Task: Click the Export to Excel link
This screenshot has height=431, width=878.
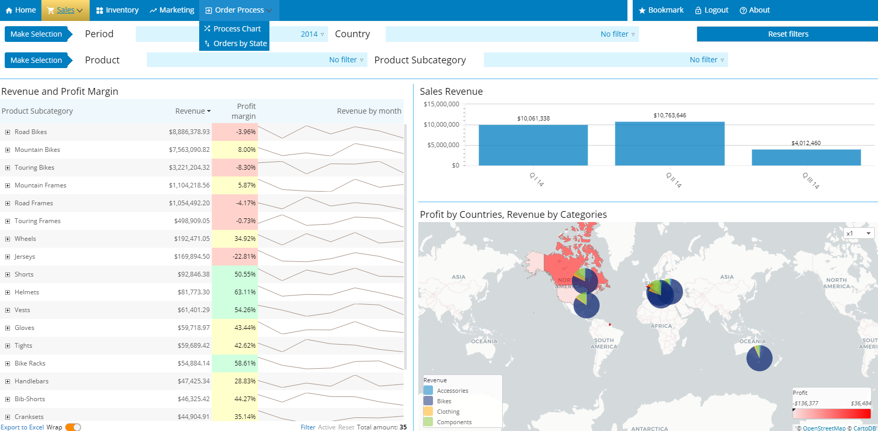Action: coord(22,427)
